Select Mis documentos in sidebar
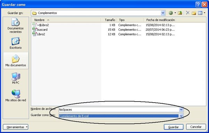The image size is (209, 133). coord(16,60)
